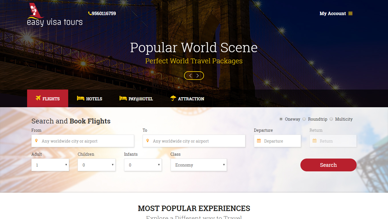
Task: Select the Oneway trip option
Action: [x=281, y=119]
